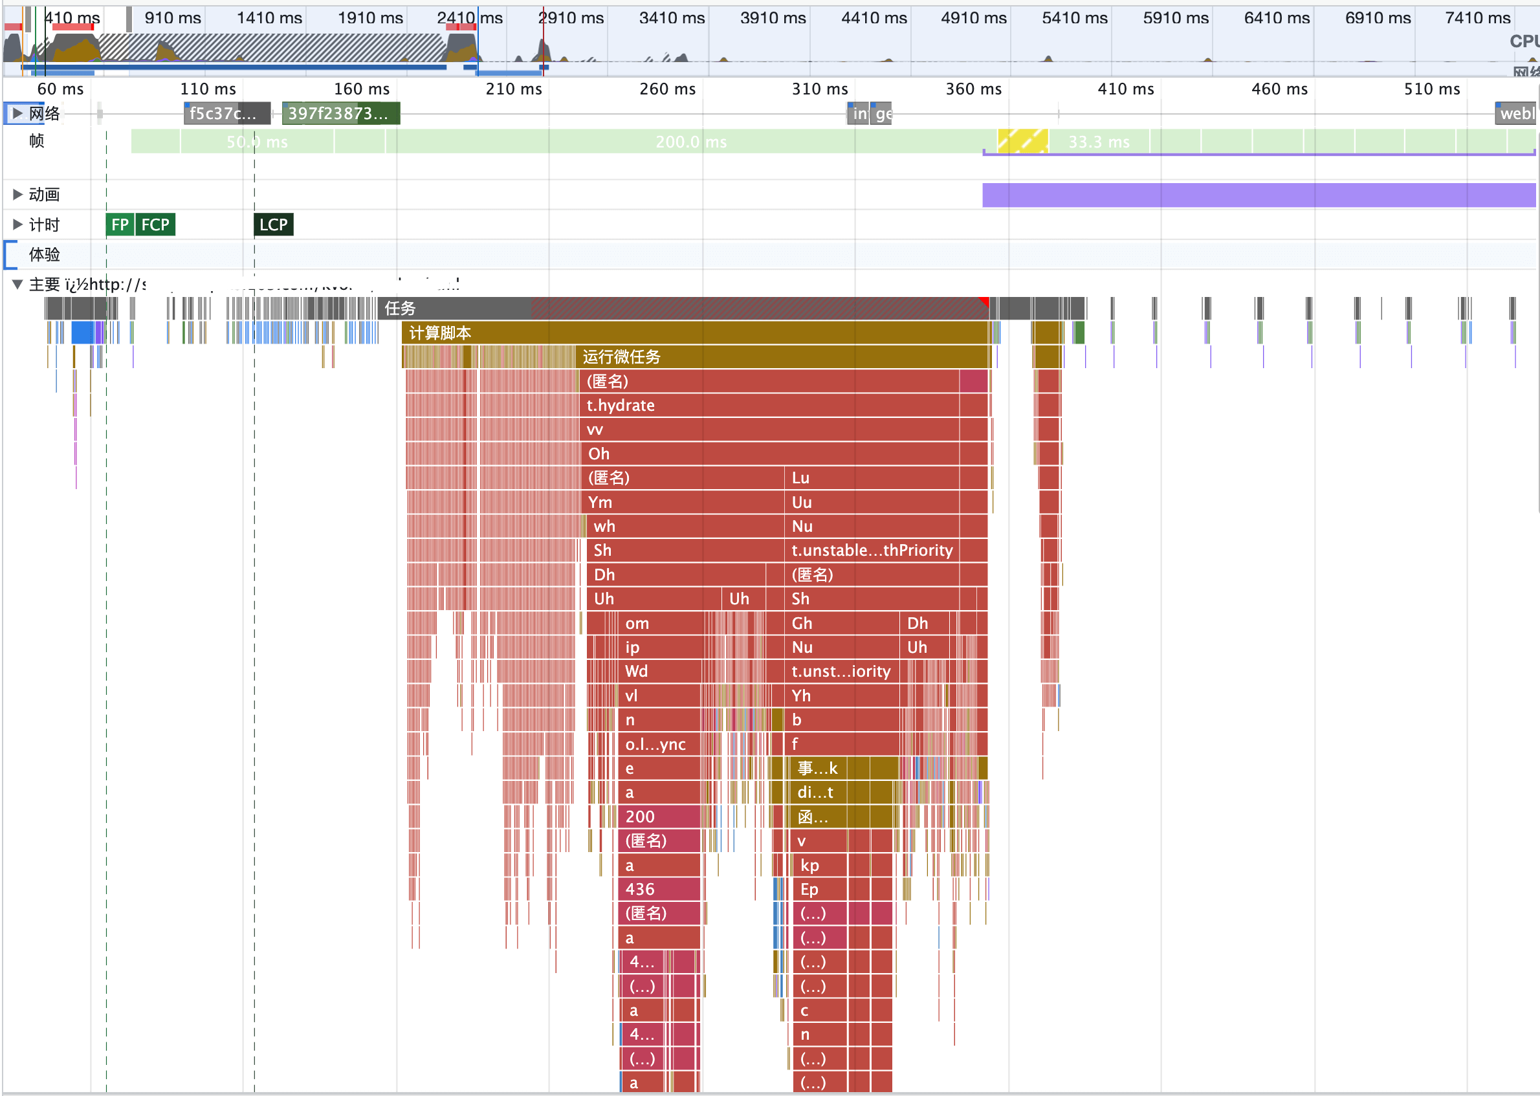Select the 200.0 ms frame

(x=692, y=142)
